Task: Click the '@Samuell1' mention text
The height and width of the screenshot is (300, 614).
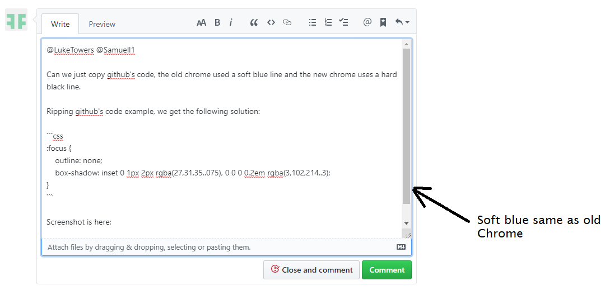Action: pyautogui.click(x=115, y=50)
